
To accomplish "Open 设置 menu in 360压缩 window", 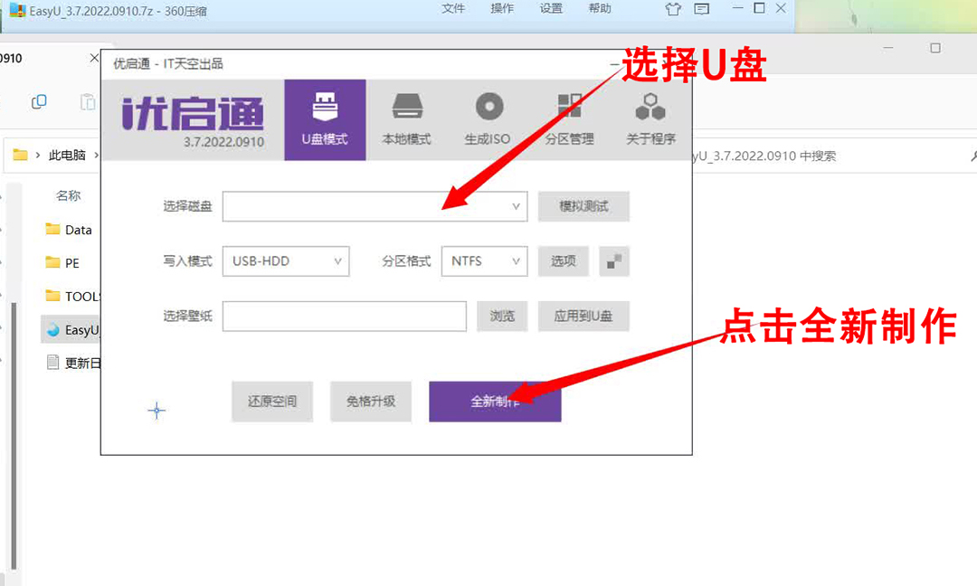I will 551,9.
